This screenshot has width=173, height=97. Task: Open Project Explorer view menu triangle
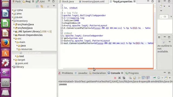click(x=54, y=6)
